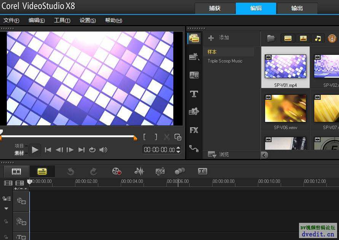Open the FX filter library

point(194,130)
